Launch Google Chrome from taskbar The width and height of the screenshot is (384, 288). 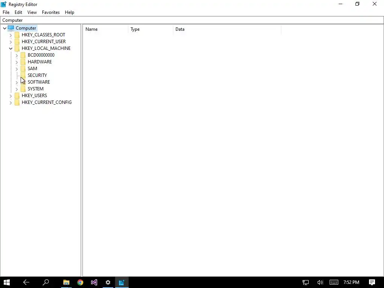(x=80, y=282)
